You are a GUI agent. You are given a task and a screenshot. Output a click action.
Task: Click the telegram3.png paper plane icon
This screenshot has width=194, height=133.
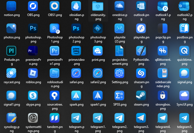pos(141,118)
